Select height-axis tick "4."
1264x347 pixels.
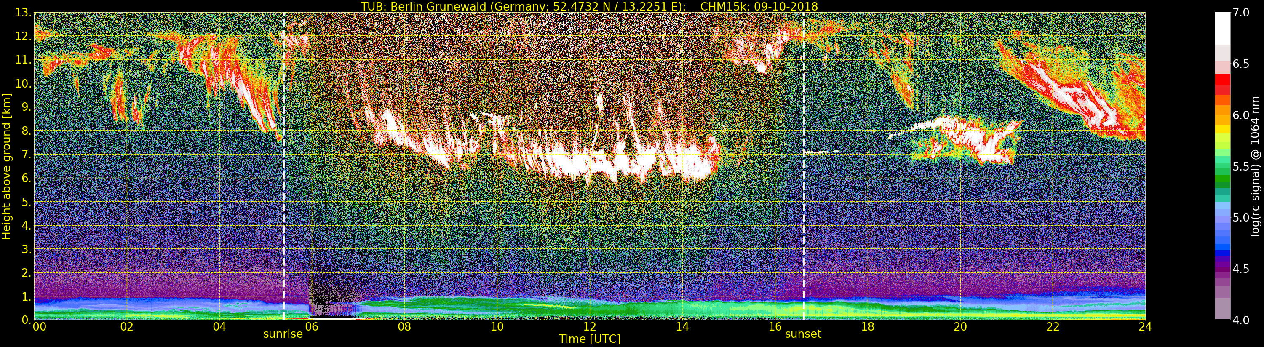click(x=27, y=226)
